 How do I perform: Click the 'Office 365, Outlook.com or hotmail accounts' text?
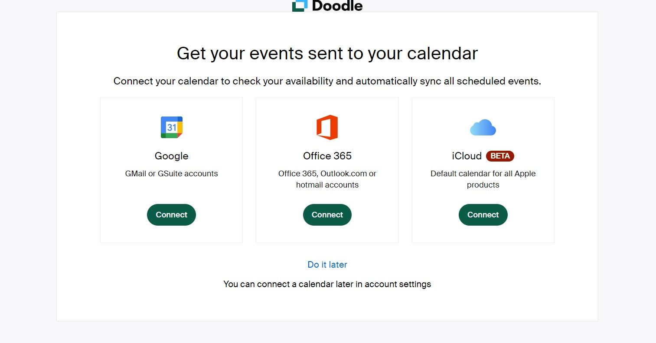[x=327, y=179]
